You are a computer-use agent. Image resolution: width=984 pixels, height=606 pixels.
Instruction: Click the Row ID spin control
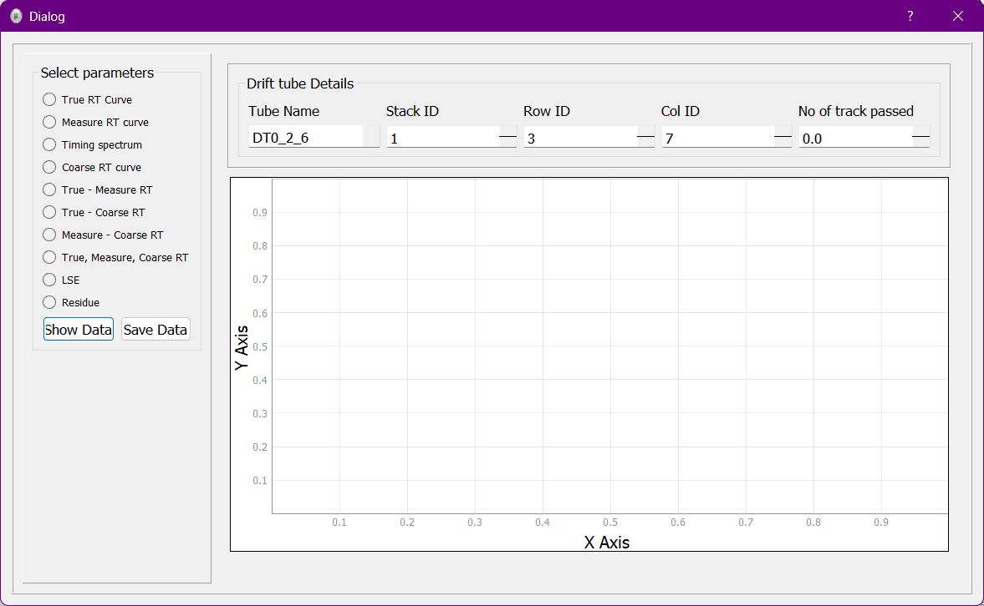(x=645, y=137)
